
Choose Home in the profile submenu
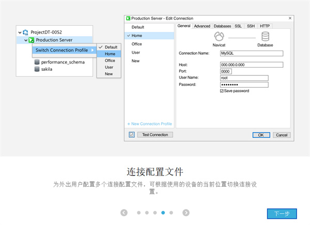click(x=109, y=54)
